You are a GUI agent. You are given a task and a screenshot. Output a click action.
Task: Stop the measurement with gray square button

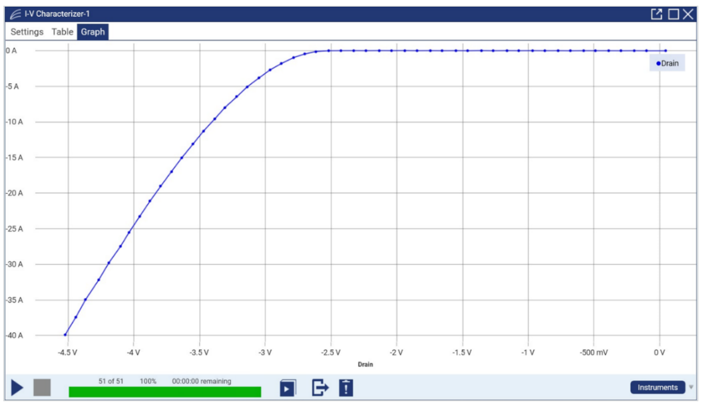click(42, 388)
